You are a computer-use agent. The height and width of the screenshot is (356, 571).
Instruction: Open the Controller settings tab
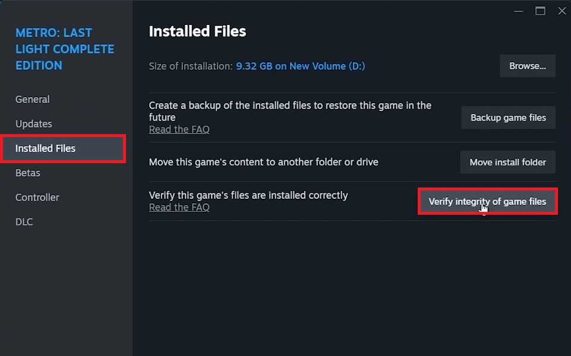(37, 198)
